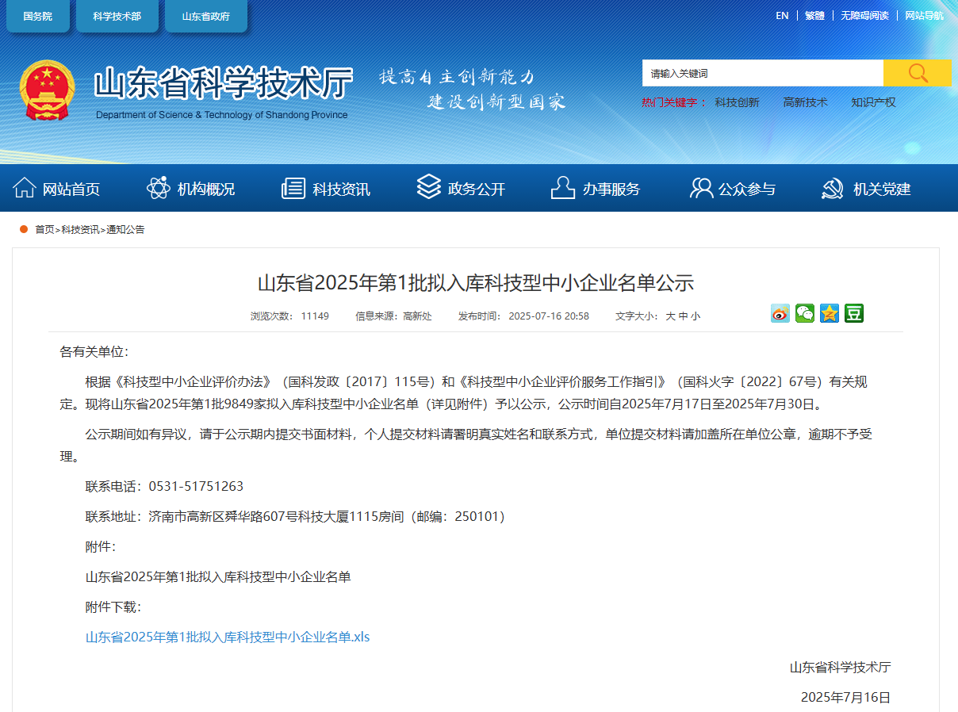Open 网站首页 from the navigation bar
This screenshot has height=712, width=958.
click(57, 189)
